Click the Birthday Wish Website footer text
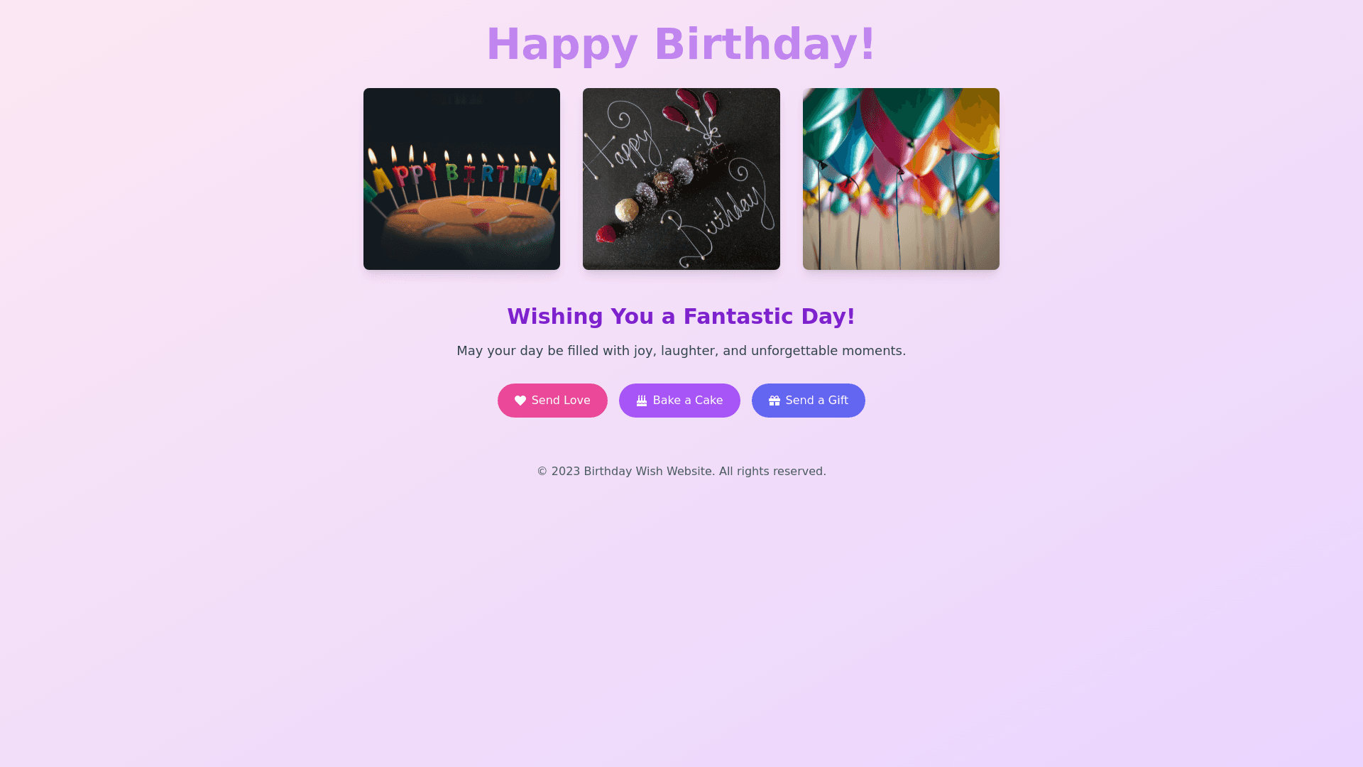 [649, 472]
